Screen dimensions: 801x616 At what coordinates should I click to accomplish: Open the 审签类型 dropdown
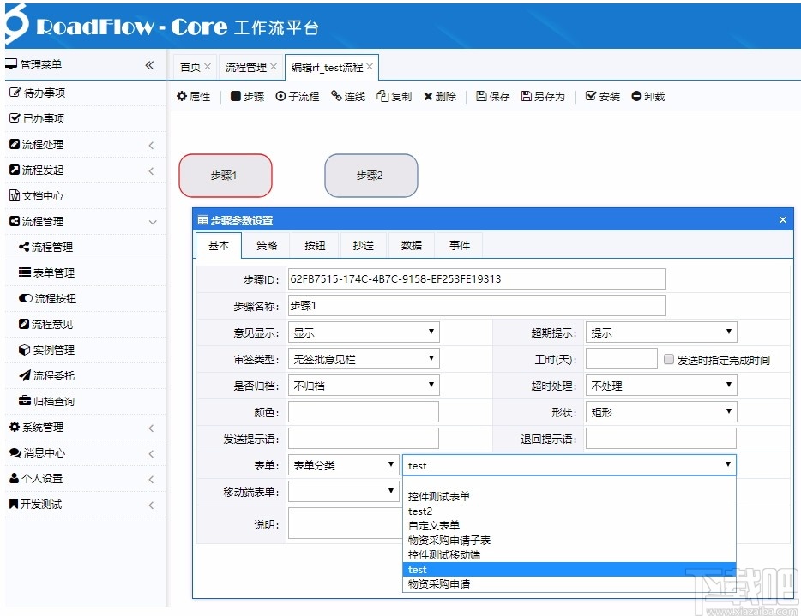363,358
